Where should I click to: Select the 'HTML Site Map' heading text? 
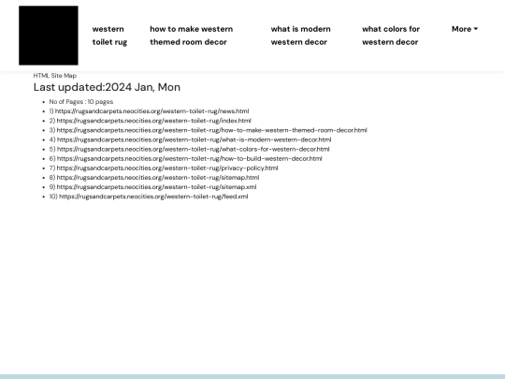tap(55, 76)
